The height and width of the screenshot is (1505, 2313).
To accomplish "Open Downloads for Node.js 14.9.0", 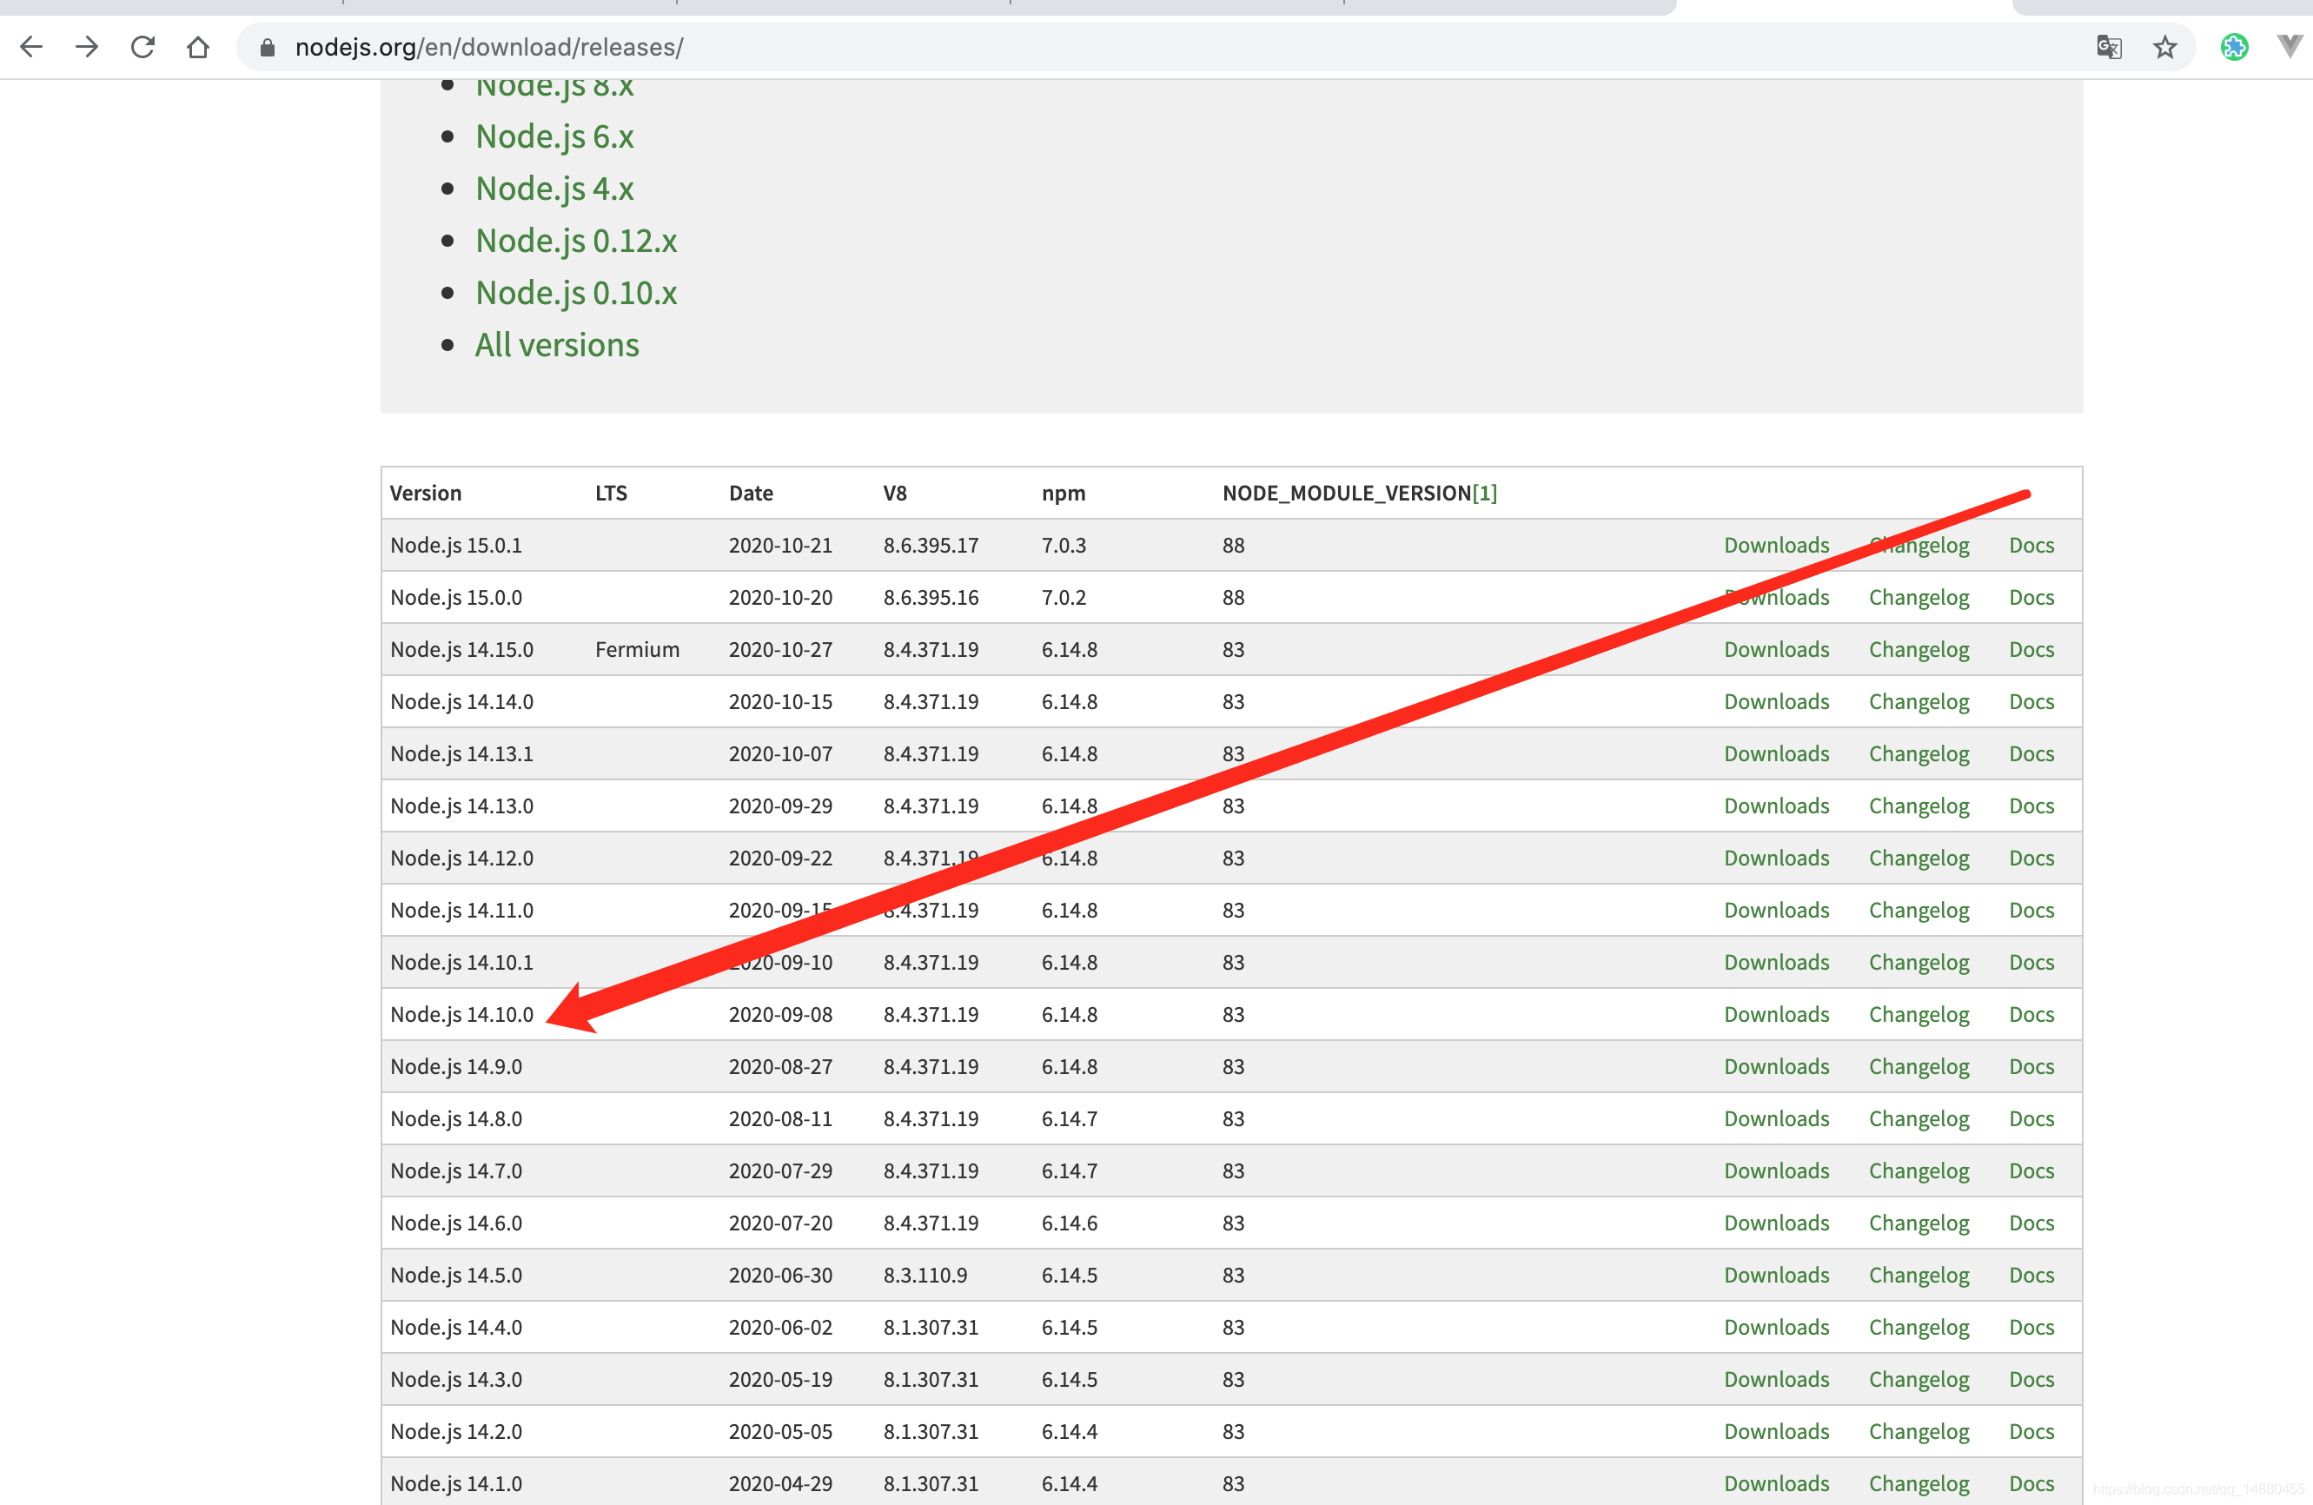I will 1777,1067.
